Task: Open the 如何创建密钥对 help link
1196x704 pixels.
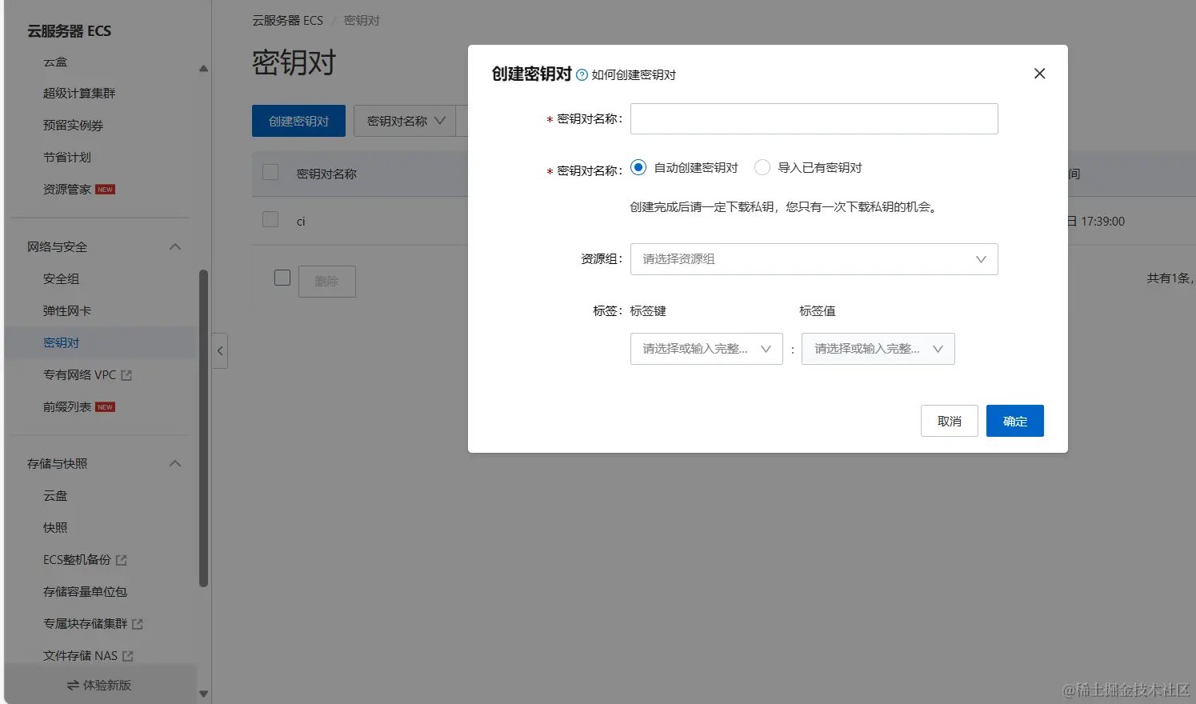Action: (x=634, y=75)
